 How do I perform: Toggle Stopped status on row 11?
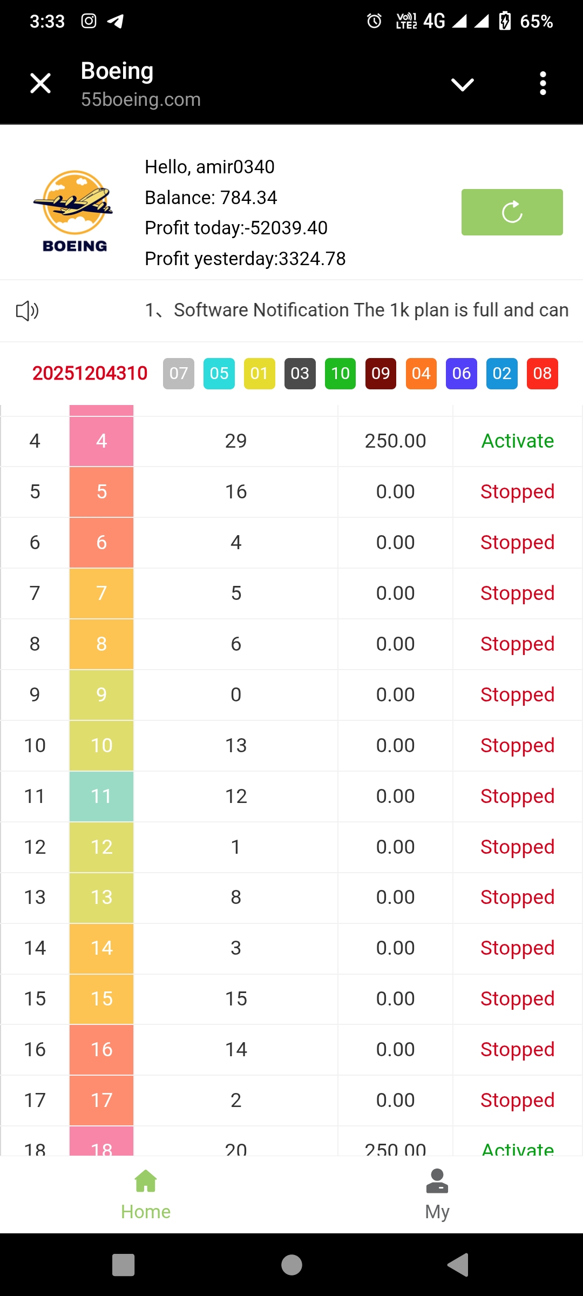pyautogui.click(x=517, y=796)
